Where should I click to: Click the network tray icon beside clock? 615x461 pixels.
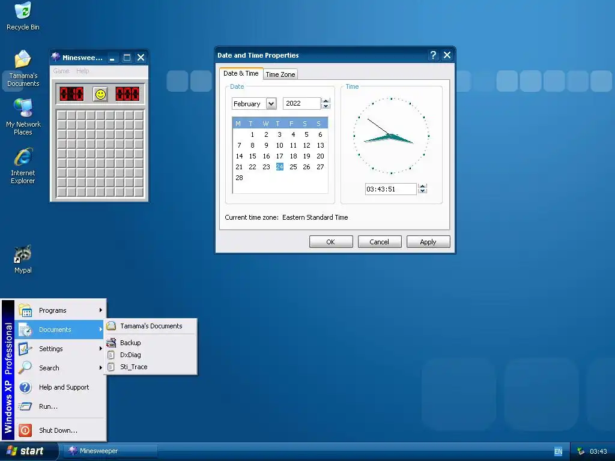click(581, 451)
